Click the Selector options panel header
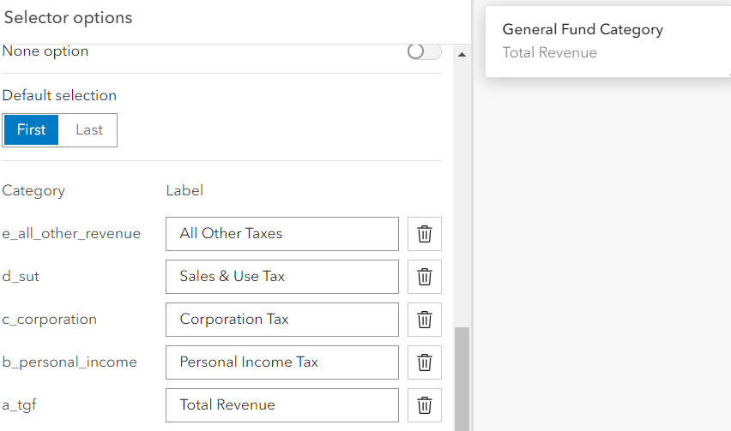The width and height of the screenshot is (731, 431). click(x=69, y=18)
